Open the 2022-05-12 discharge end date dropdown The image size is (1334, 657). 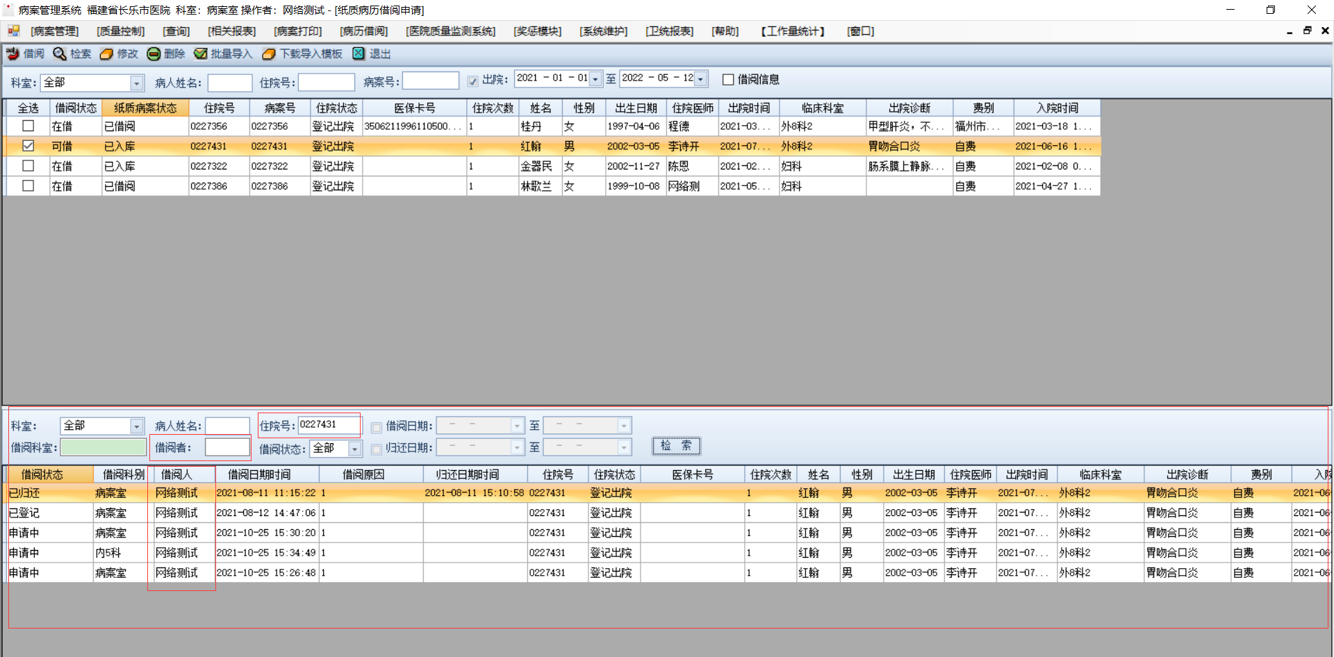701,79
